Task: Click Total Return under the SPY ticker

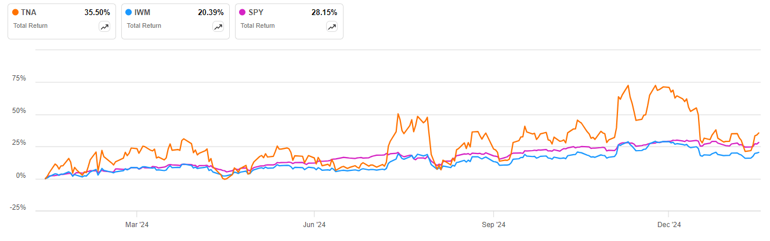Action: [x=258, y=25]
